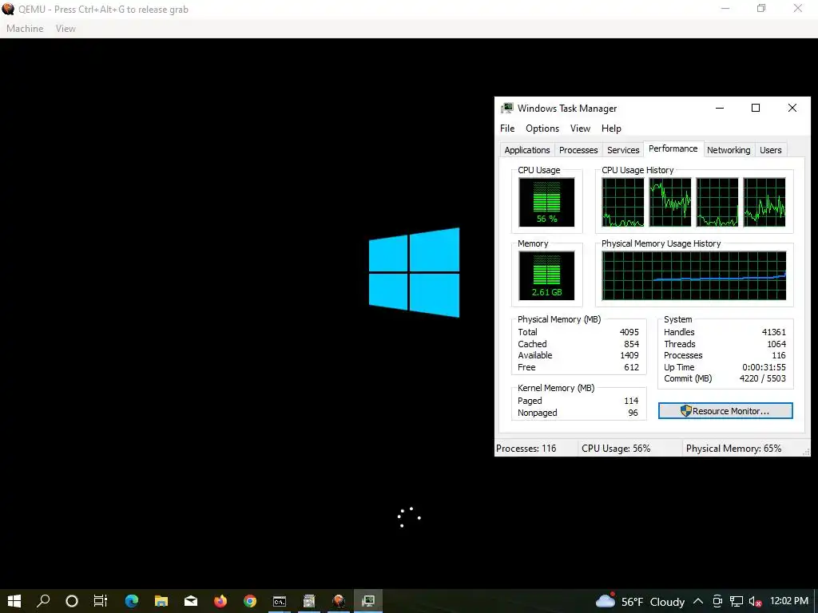Select the Performance tab
Screen dimensions: 818x613
pyautogui.click(x=673, y=148)
